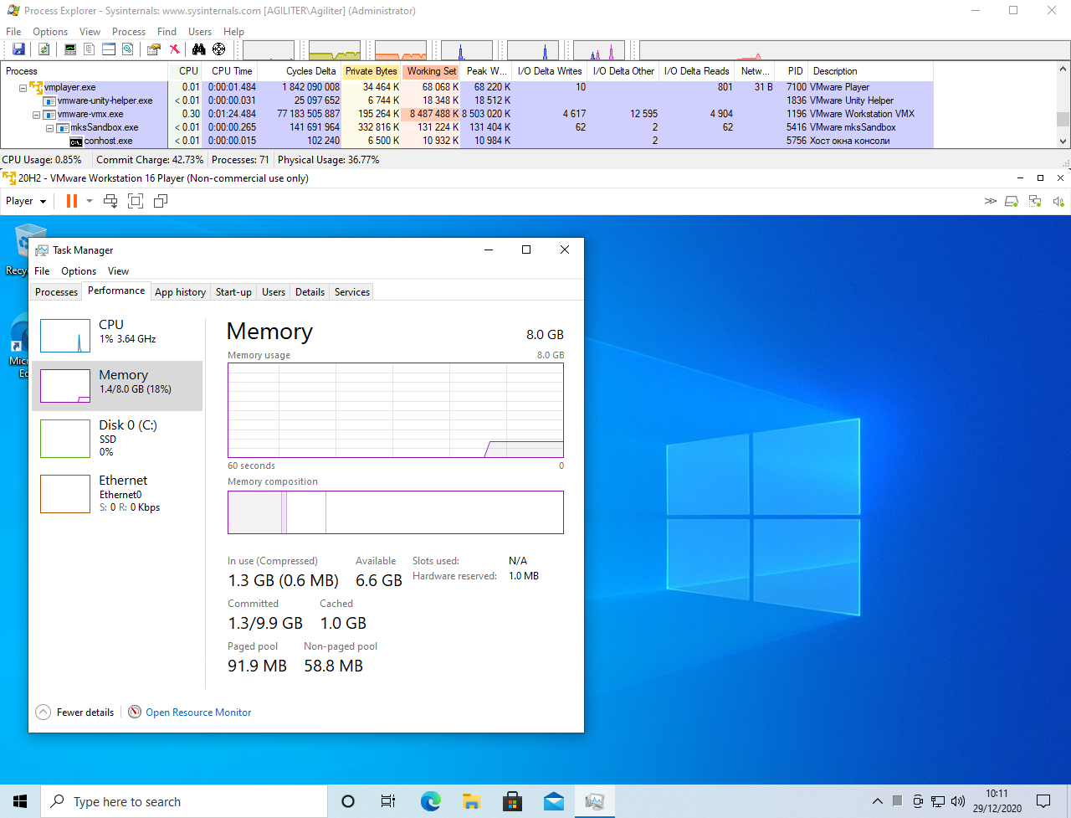The image size is (1071, 818).
Task: Open Task View on the guest taskbar
Action: [388, 801]
